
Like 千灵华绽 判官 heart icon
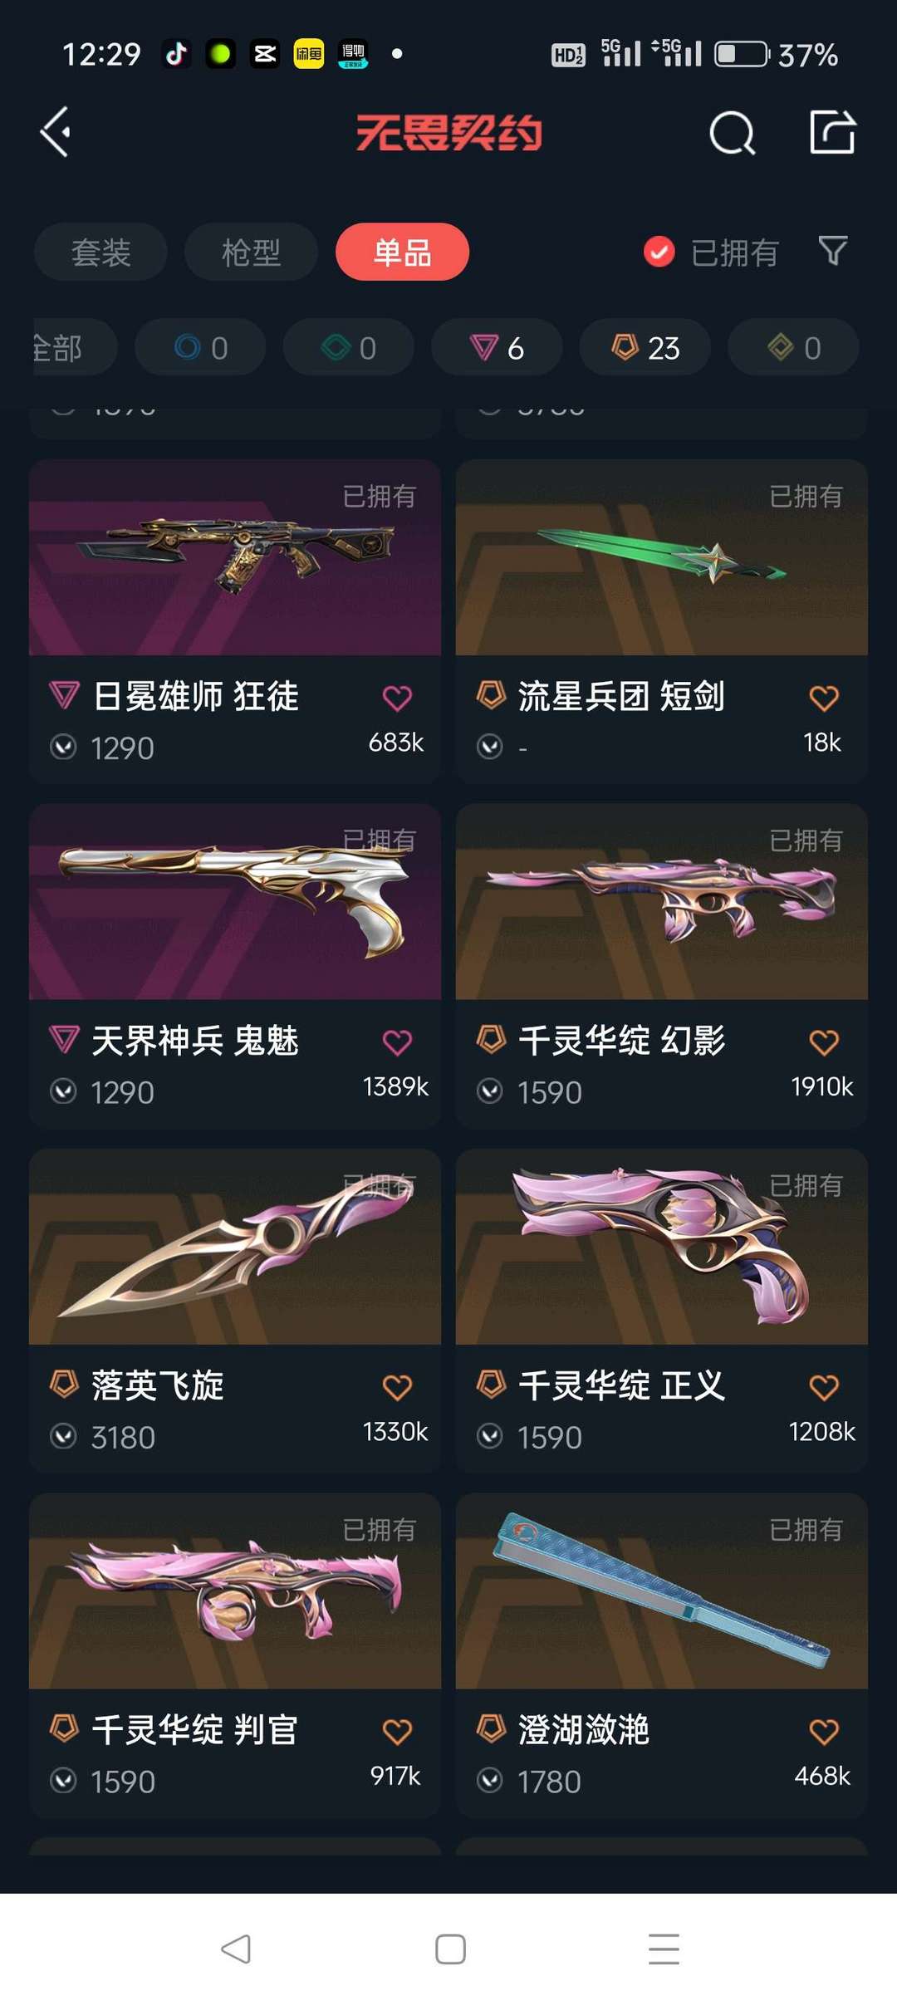[x=397, y=1731]
